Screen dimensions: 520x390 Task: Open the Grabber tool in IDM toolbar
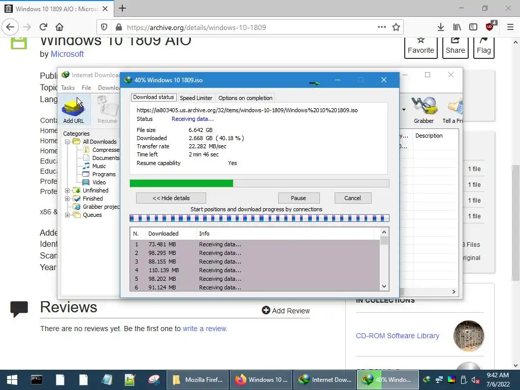click(424, 110)
